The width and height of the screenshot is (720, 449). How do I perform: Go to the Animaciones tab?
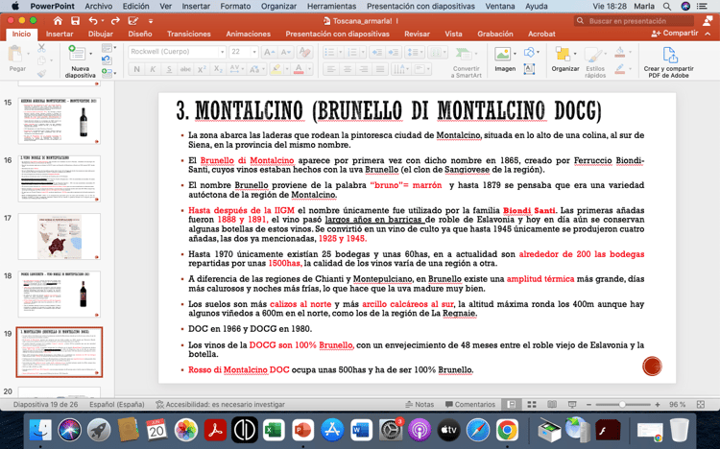(248, 34)
